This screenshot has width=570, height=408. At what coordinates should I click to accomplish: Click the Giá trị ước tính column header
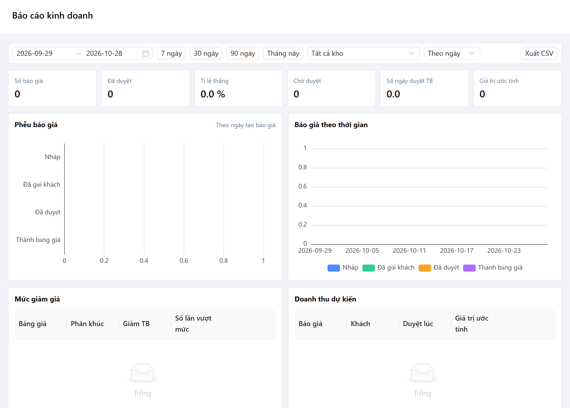tap(477, 324)
